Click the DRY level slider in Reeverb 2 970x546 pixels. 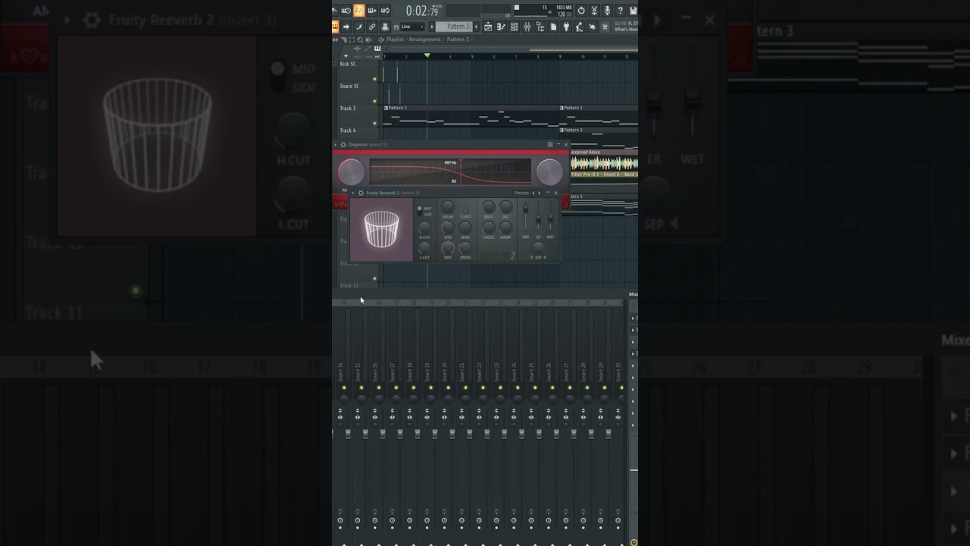pyautogui.click(x=526, y=216)
